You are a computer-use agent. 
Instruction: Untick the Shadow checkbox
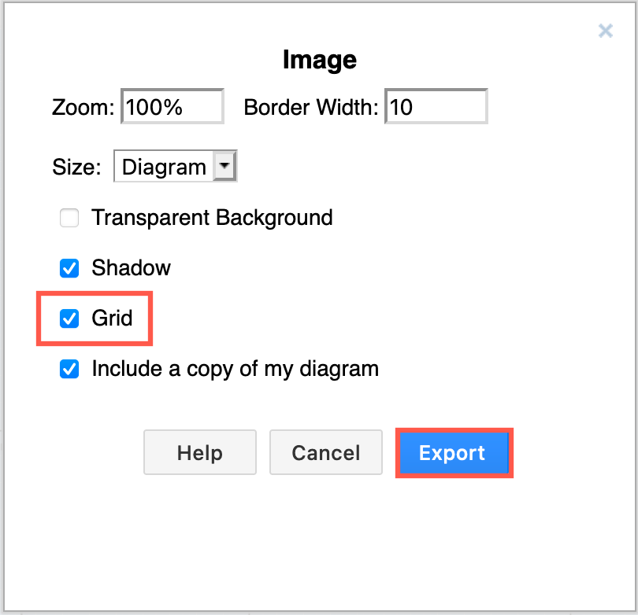point(69,268)
